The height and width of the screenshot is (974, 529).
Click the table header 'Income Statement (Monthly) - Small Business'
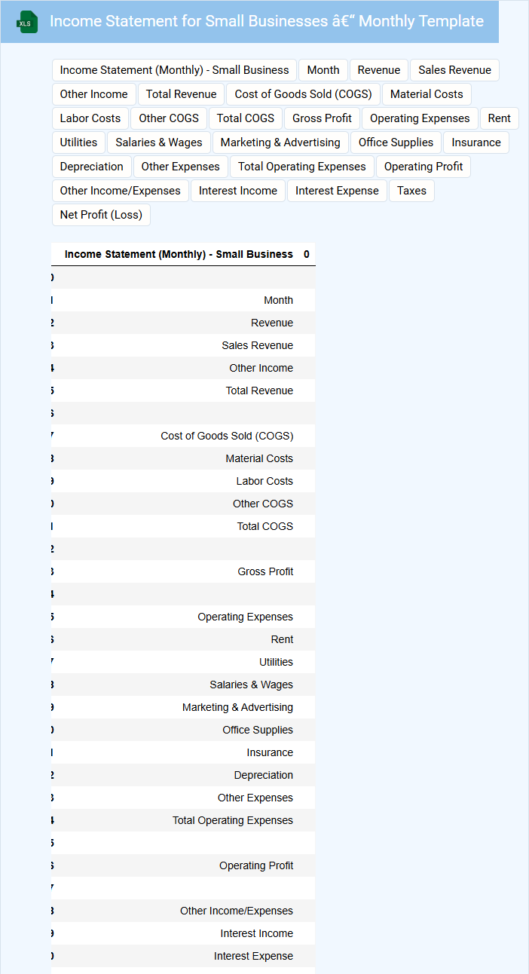point(179,254)
